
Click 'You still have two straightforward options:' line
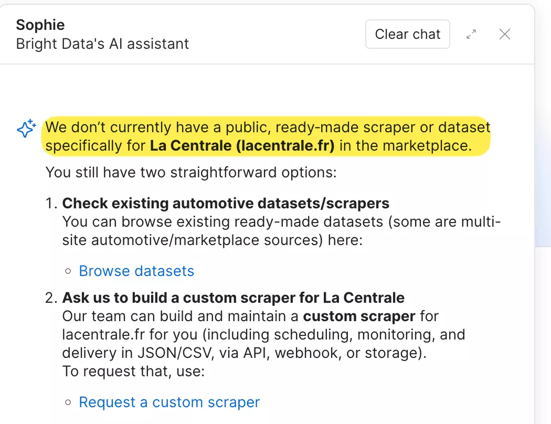coord(191,173)
